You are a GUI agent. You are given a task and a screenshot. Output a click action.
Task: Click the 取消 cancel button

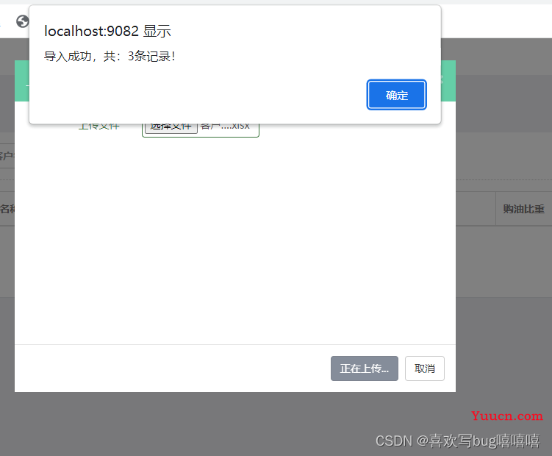[x=425, y=368]
